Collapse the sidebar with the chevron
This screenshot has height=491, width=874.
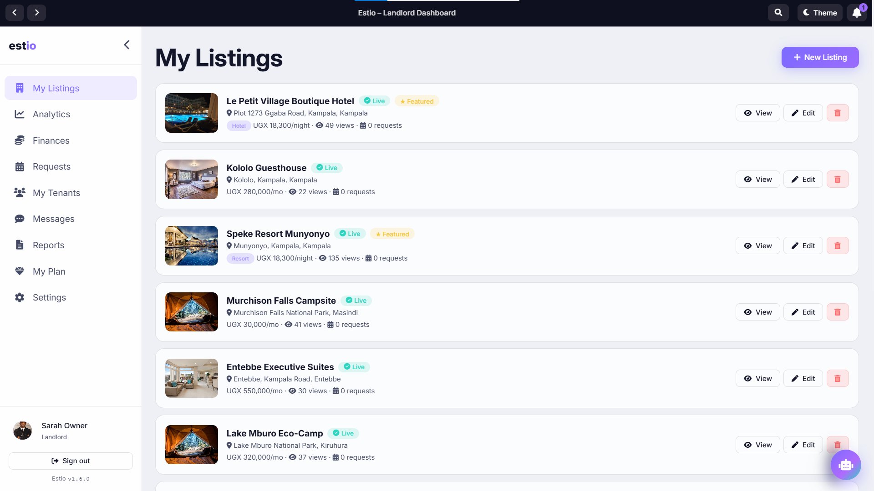click(127, 45)
